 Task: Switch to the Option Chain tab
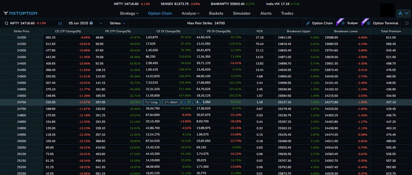(x=160, y=13)
